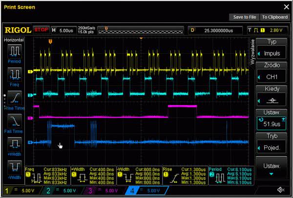Select the Fall Time measurement icon
Screen dimensions: 293x198
point(15,121)
